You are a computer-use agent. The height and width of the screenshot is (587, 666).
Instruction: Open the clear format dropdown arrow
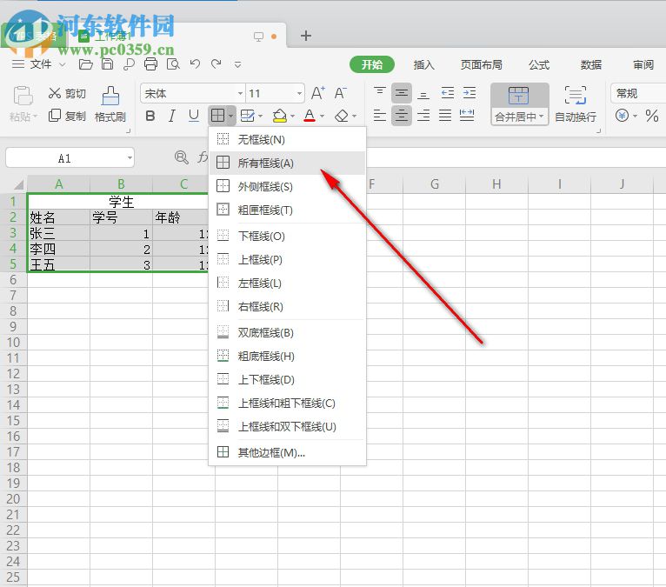[354, 116]
